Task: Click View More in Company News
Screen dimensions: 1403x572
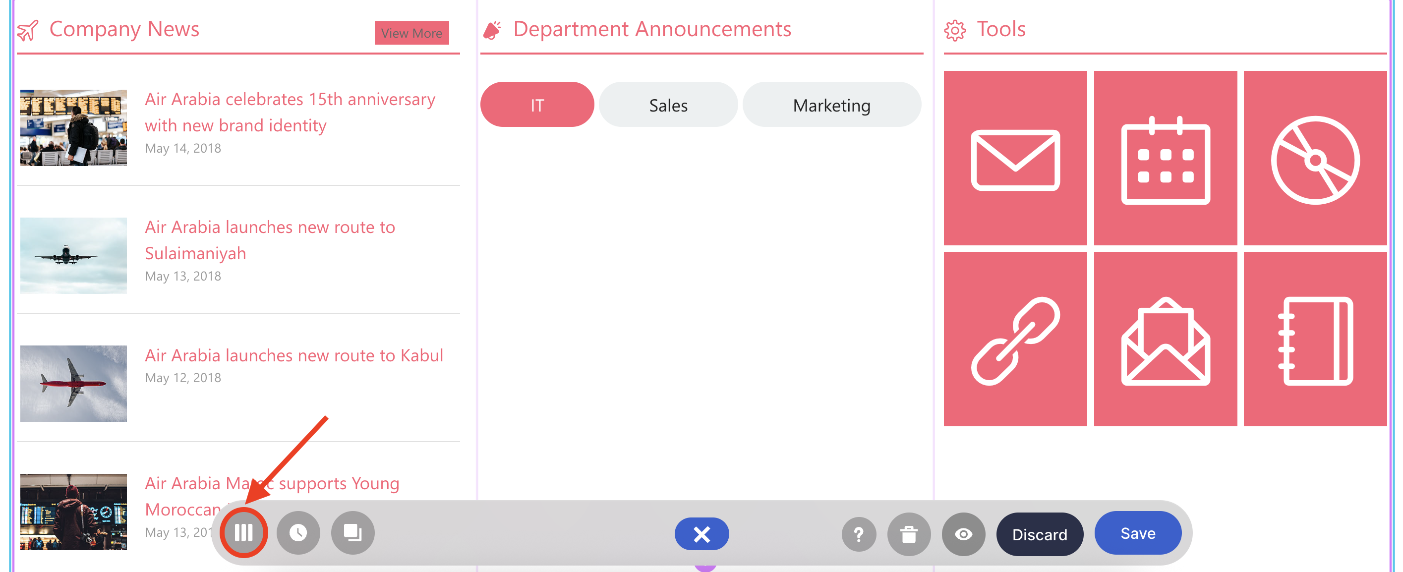Action: 411,33
